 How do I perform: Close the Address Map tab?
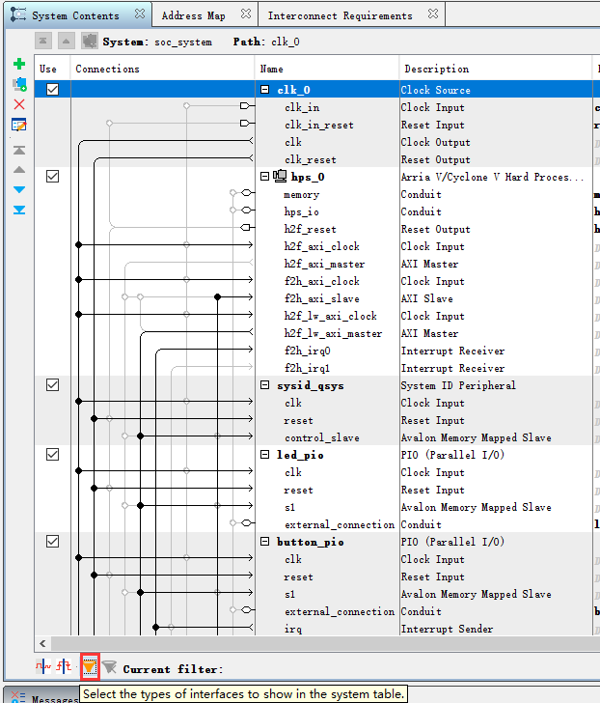pos(246,14)
